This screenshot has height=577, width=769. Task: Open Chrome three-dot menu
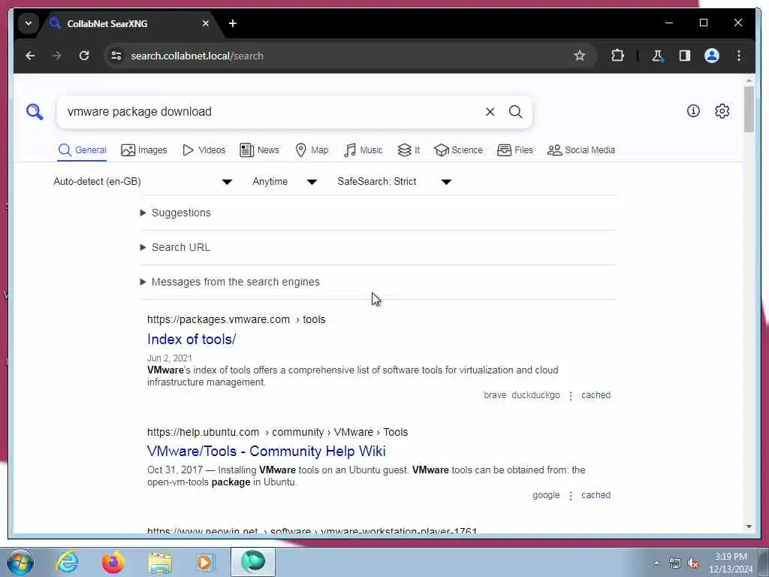pos(739,56)
